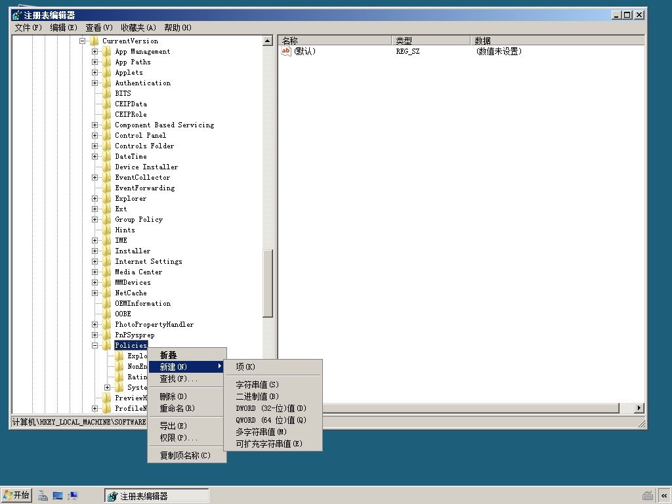Create new 项(K) key from submenu
This screenshot has width=672, height=504.
(x=272, y=367)
